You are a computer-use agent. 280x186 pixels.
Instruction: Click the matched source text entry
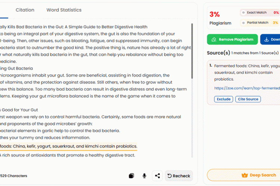247,73
